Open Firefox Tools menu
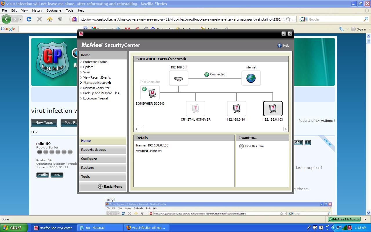Viewport: 371px width, 232px height. pyautogui.click(x=70, y=10)
